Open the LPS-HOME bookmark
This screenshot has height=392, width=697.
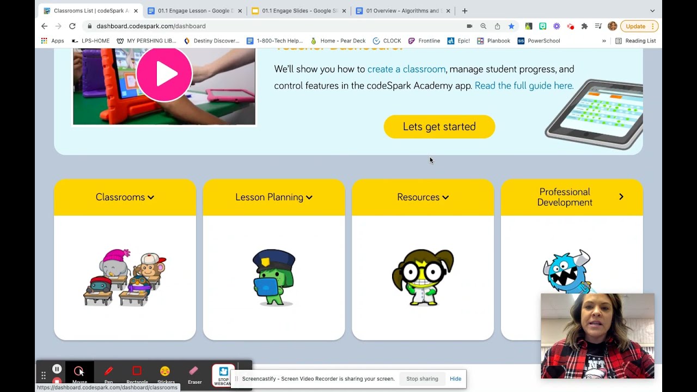[x=91, y=41]
